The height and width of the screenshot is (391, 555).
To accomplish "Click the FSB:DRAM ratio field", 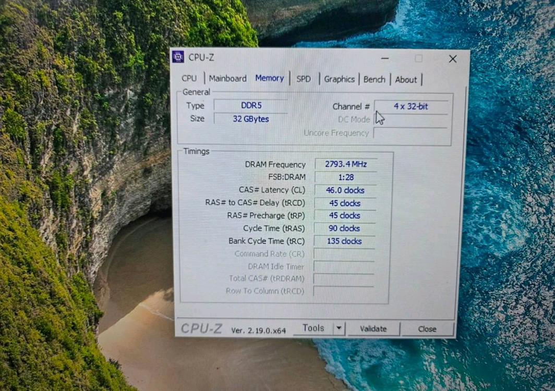I will pos(344,177).
